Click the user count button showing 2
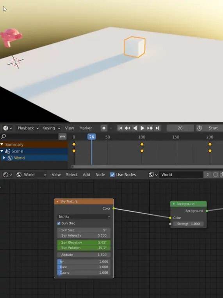Image resolution: width=223 pixels, height=298 pixels. point(207,175)
